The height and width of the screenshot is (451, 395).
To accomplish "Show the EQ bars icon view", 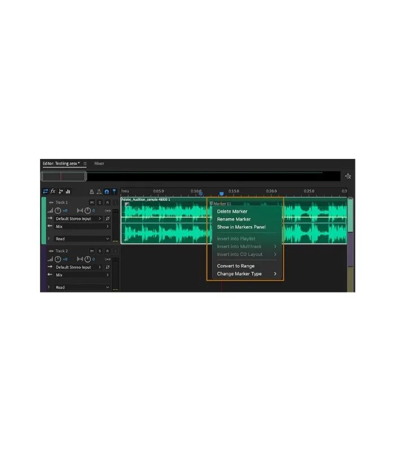I will click(x=68, y=192).
